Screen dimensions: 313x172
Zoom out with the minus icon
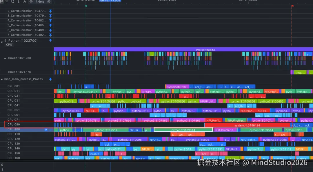tap(31, 2)
